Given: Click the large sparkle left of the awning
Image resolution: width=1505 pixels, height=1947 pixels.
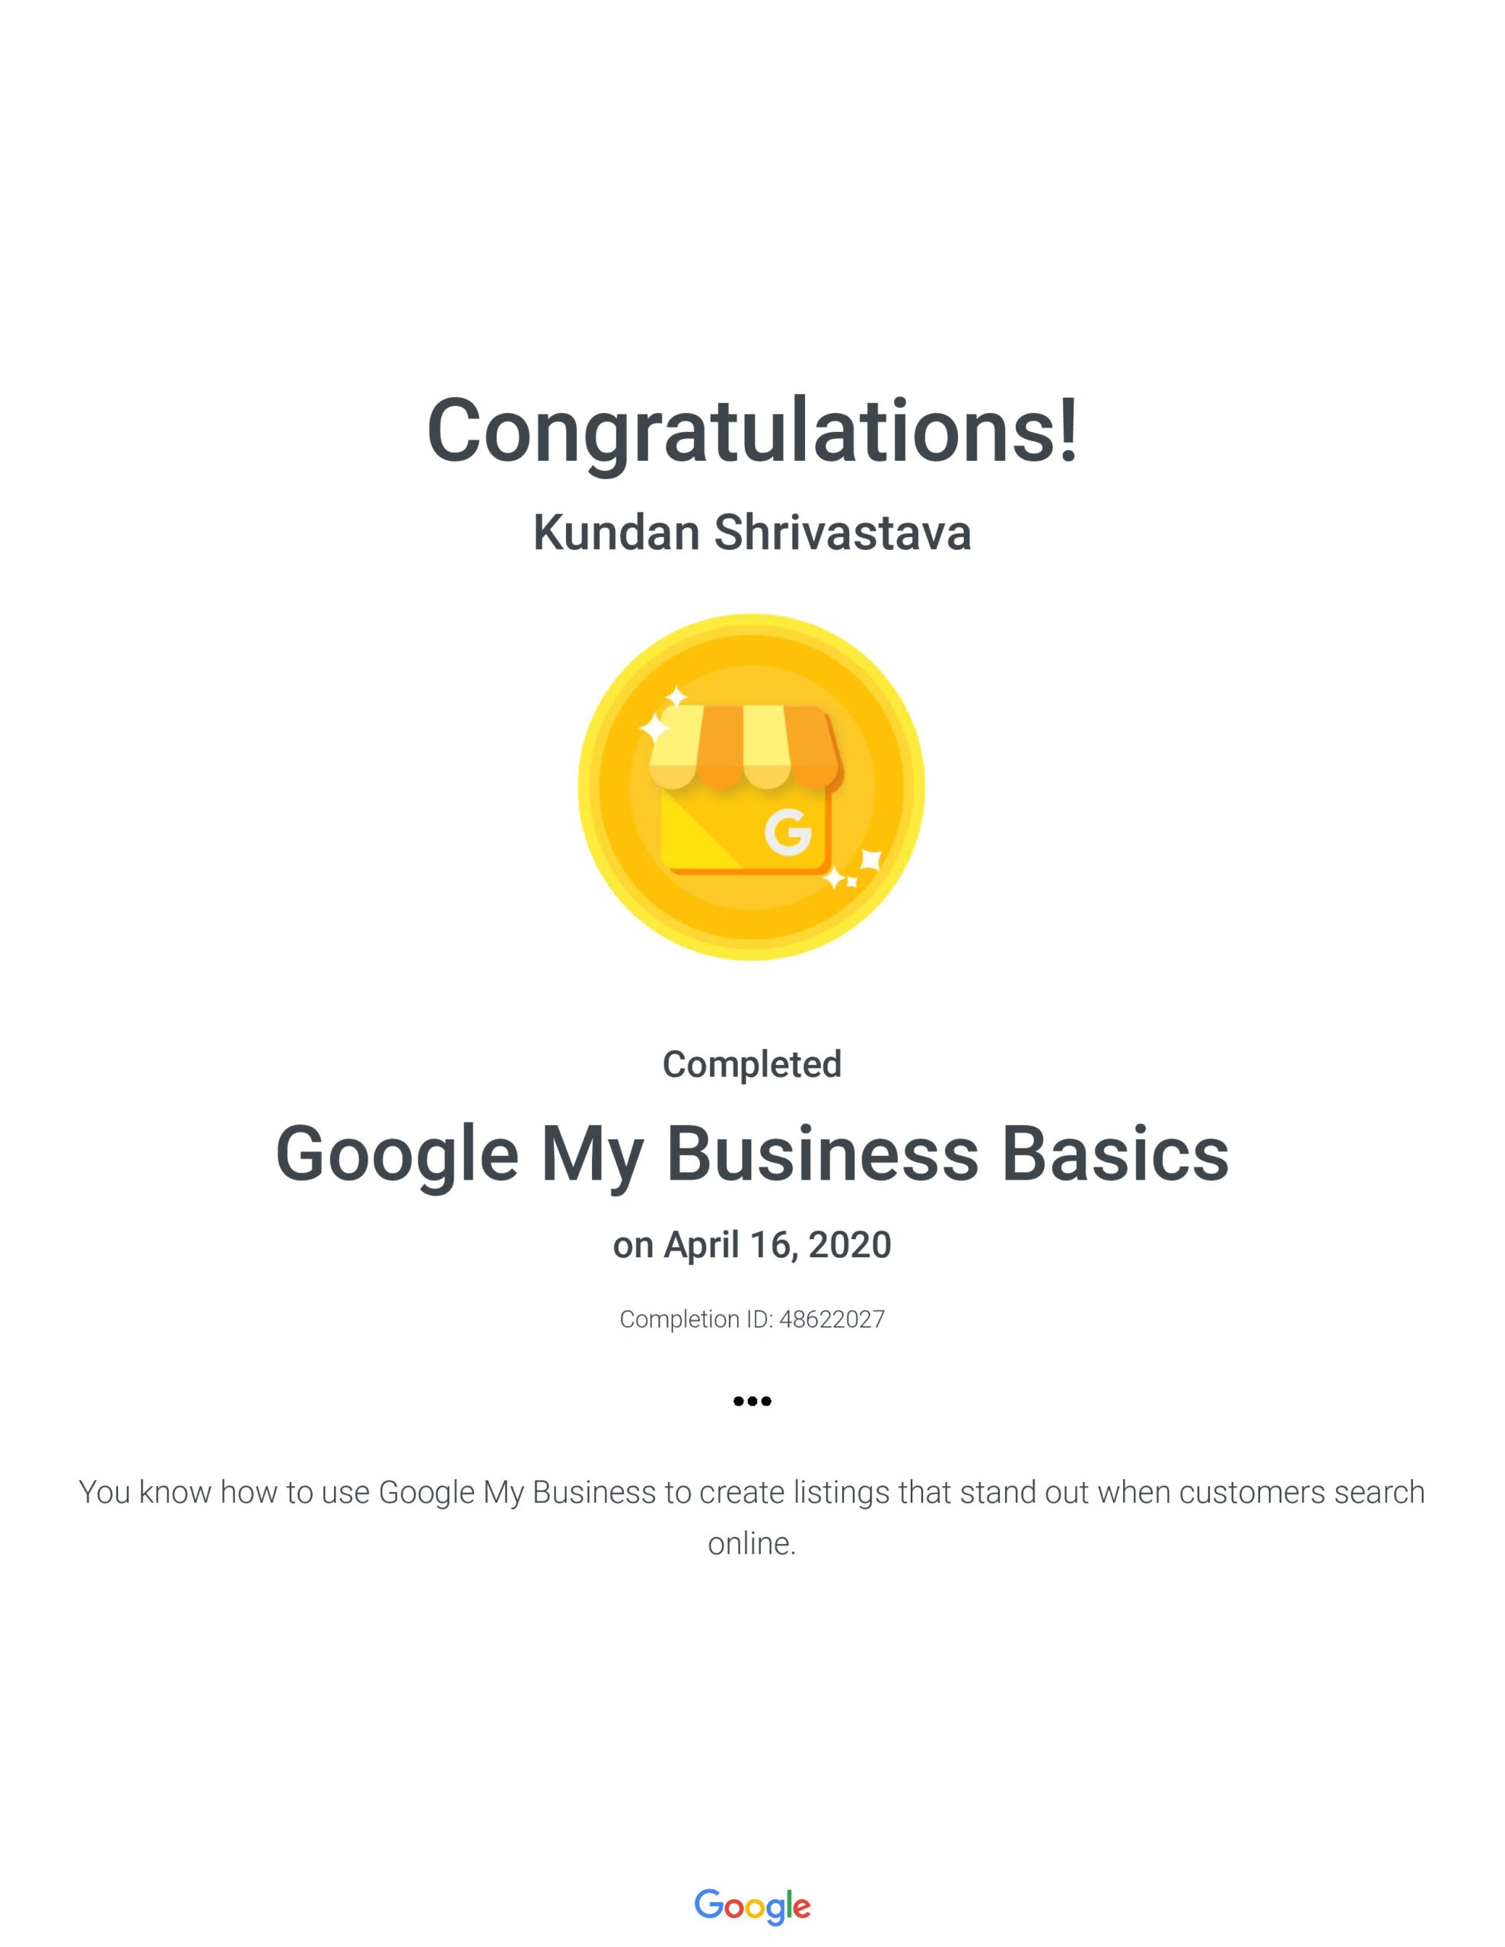Looking at the screenshot, I should (655, 729).
